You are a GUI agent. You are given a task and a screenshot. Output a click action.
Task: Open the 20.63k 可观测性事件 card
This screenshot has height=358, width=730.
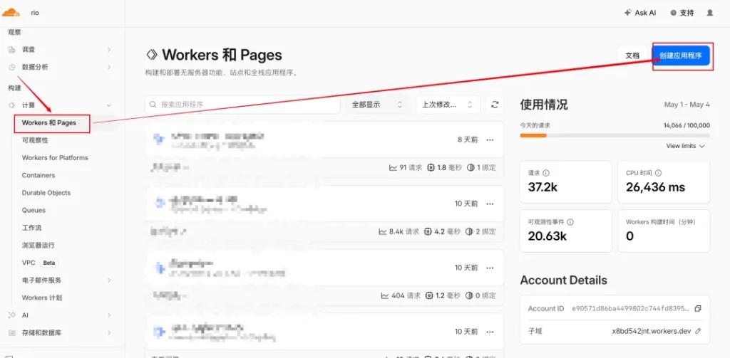pyautogui.click(x=565, y=231)
